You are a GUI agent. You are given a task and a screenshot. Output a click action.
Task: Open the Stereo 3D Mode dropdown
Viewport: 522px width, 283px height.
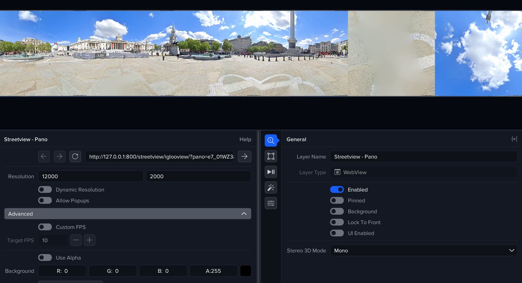424,250
